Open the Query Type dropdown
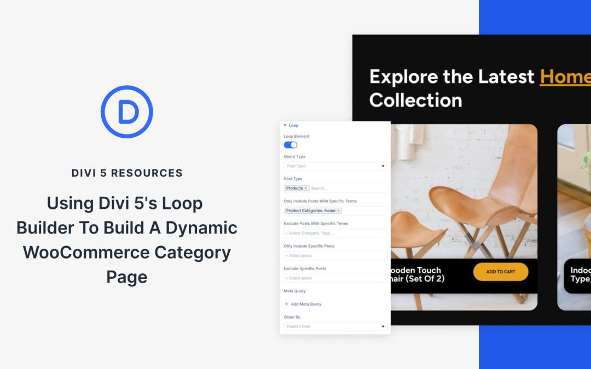Screen dimensions: 591x369 pos(335,166)
